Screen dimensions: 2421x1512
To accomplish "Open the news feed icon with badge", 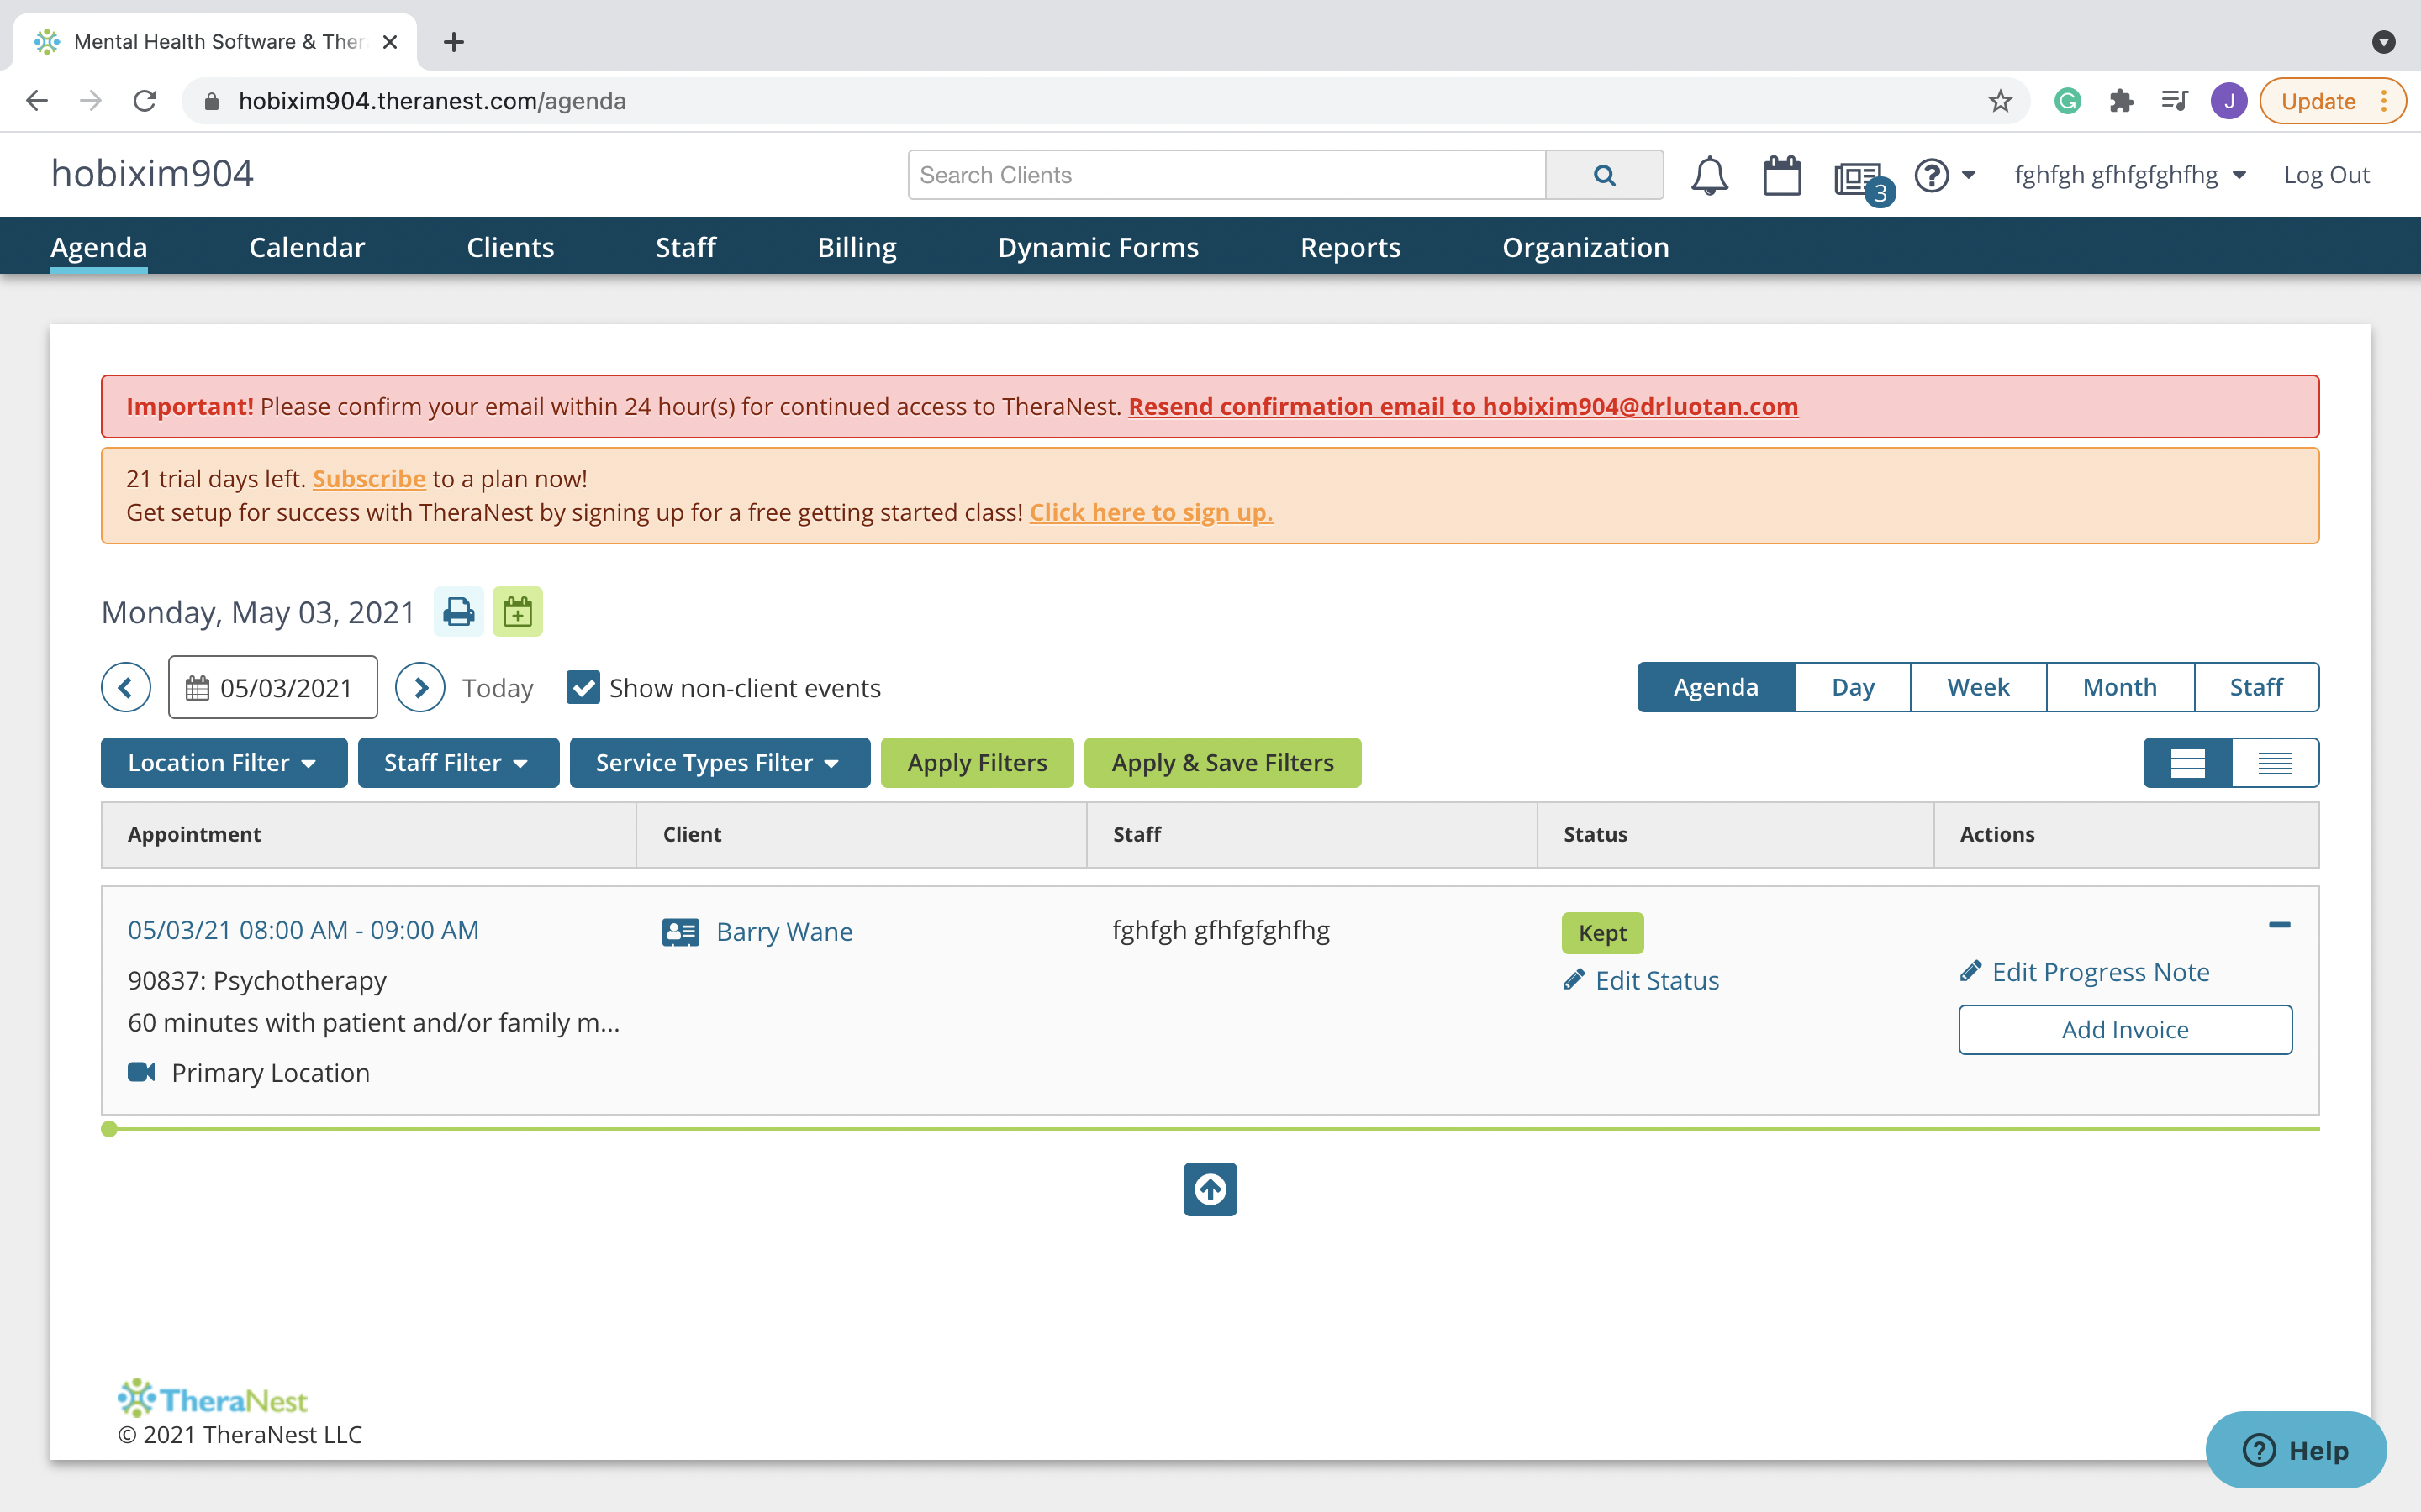I will tap(1859, 178).
